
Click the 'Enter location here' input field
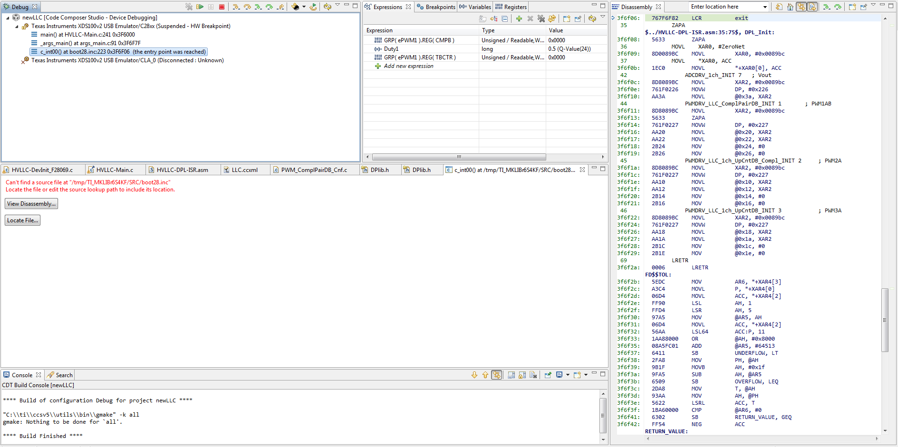[725, 7]
